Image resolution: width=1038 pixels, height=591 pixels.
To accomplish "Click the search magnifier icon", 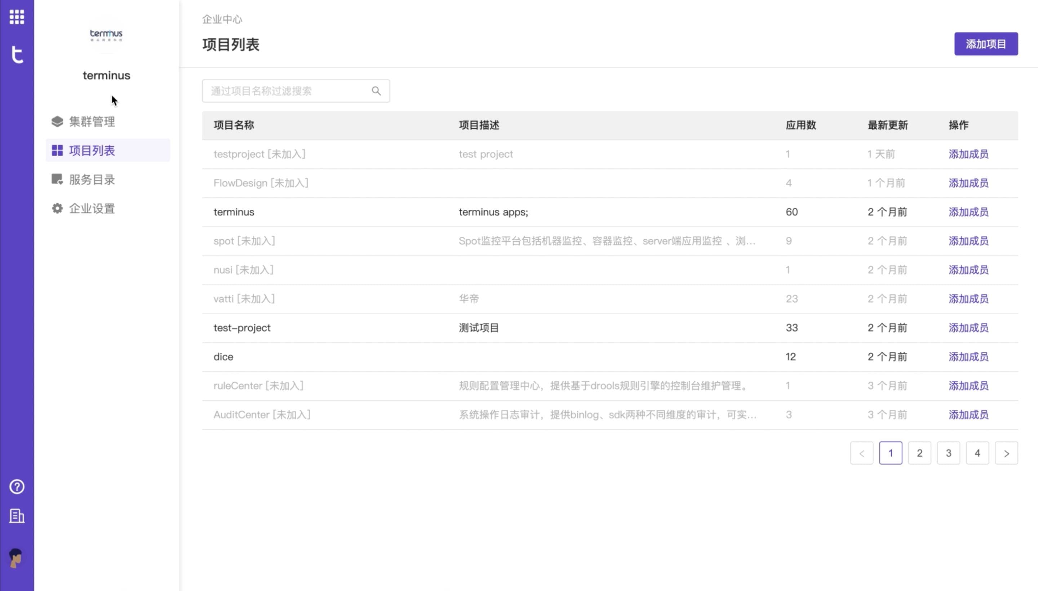I will 376,91.
